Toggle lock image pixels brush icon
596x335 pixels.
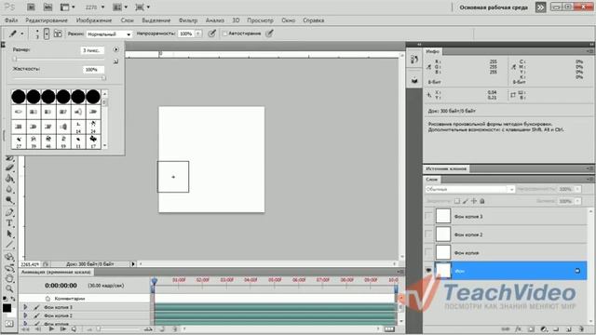[466, 201]
